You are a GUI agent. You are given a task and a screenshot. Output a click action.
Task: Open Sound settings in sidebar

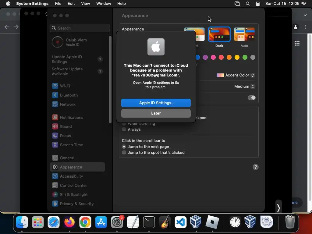click(78, 126)
